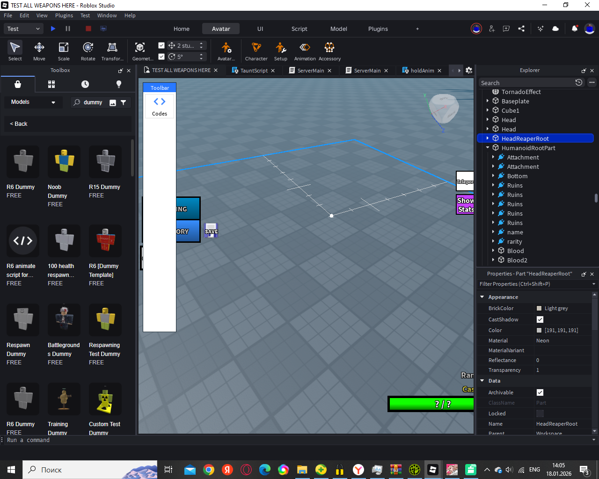The width and height of the screenshot is (599, 479).
Task: Click the Teleport button in viewport
Action: click(x=465, y=181)
